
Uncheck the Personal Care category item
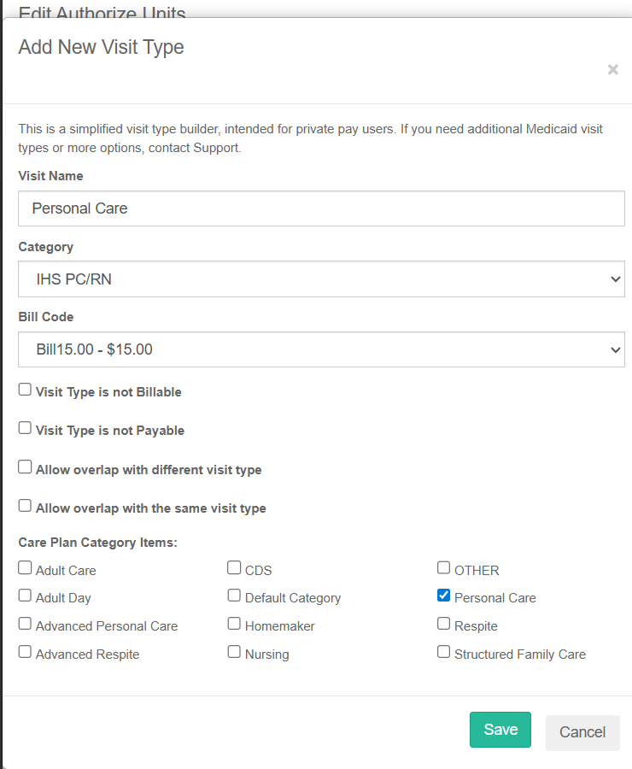[x=443, y=596]
